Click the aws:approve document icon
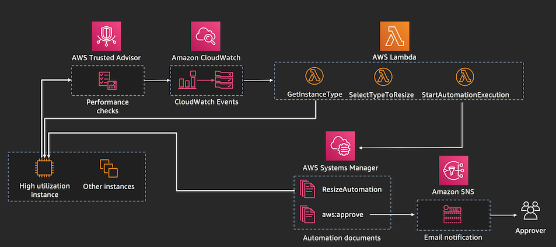 pyautogui.click(x=307, y=215)
